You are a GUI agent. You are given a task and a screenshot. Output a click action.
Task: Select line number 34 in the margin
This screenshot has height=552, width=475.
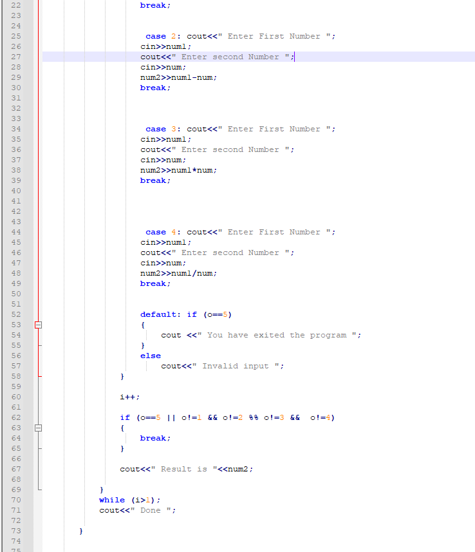pos(16,129)
